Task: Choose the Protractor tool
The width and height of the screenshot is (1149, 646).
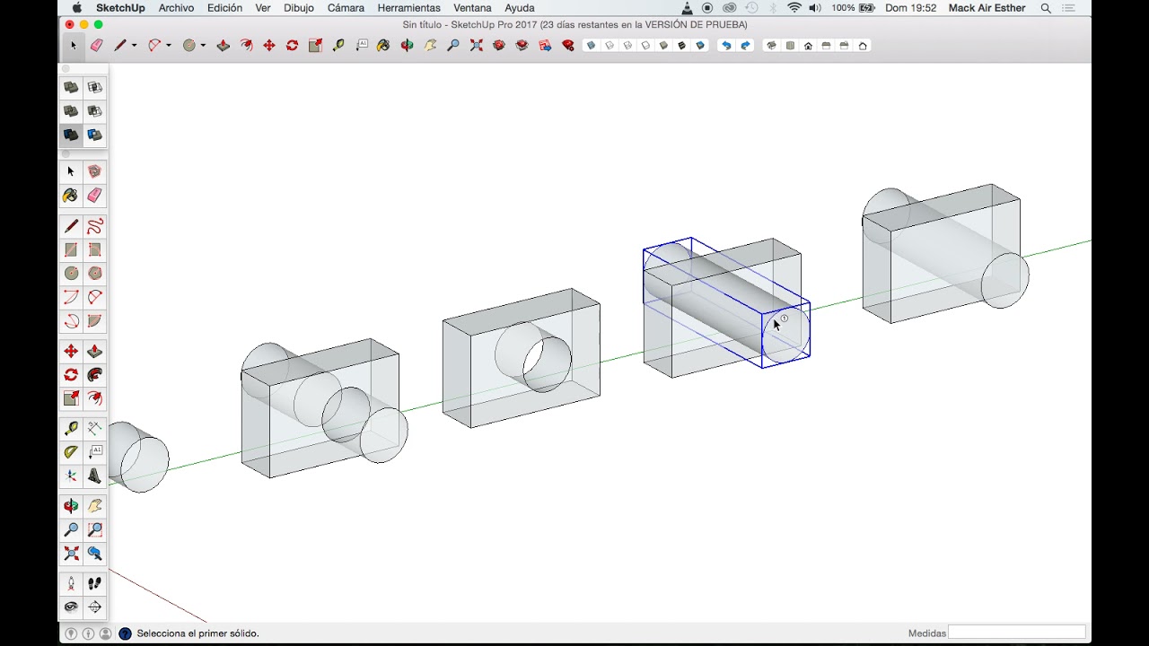Action: (71, 452)
